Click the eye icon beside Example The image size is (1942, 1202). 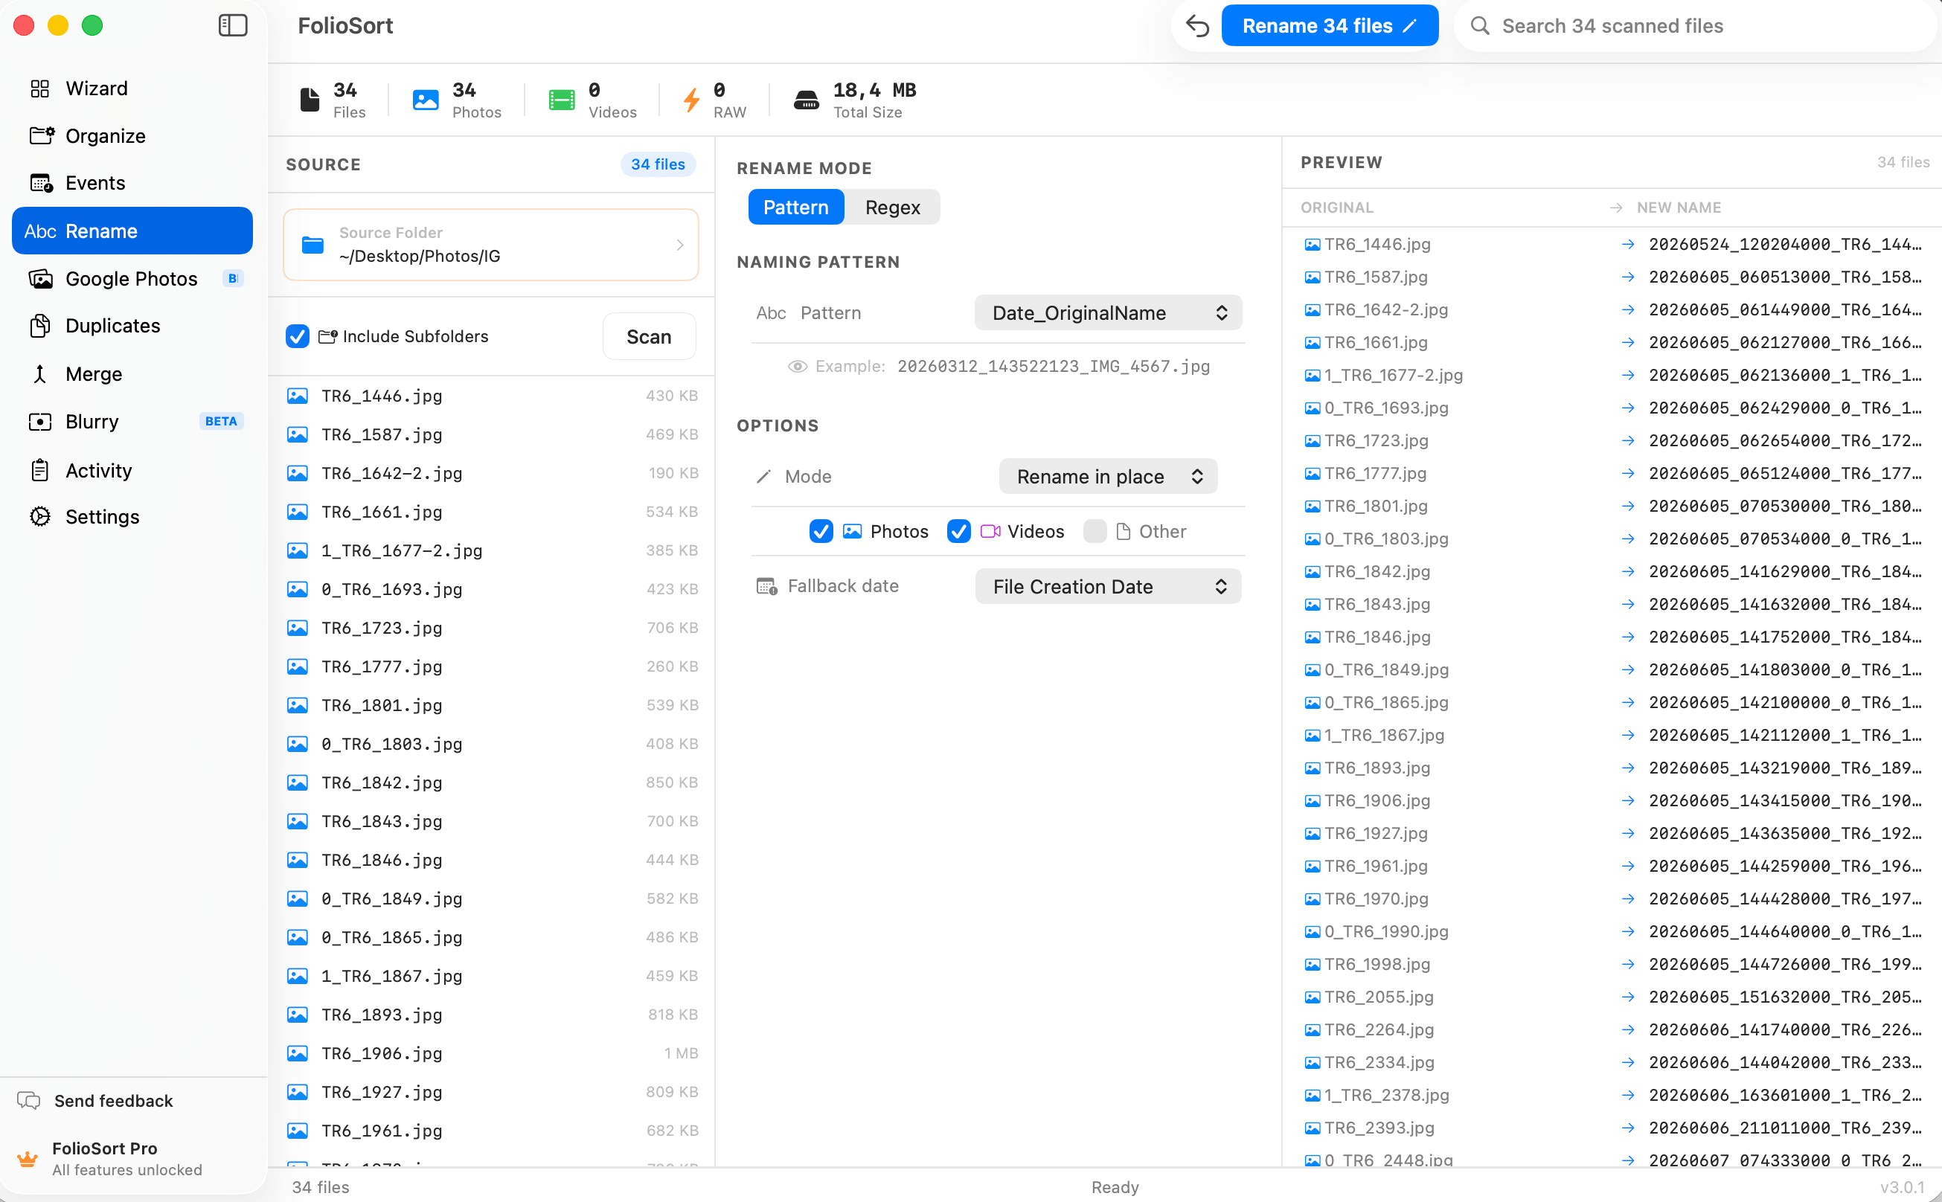pyautogui.click(x=798, y=367)
